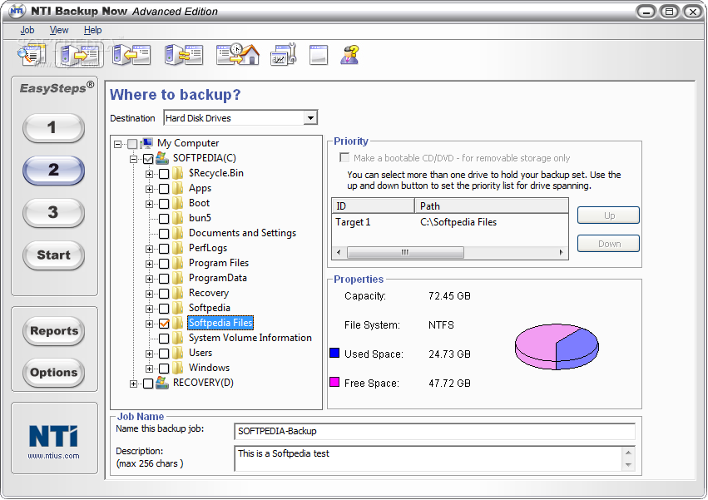This screenshot has height=500, width=708.
Task: Check the Apps folder checkbox
Action: (164, 189)
